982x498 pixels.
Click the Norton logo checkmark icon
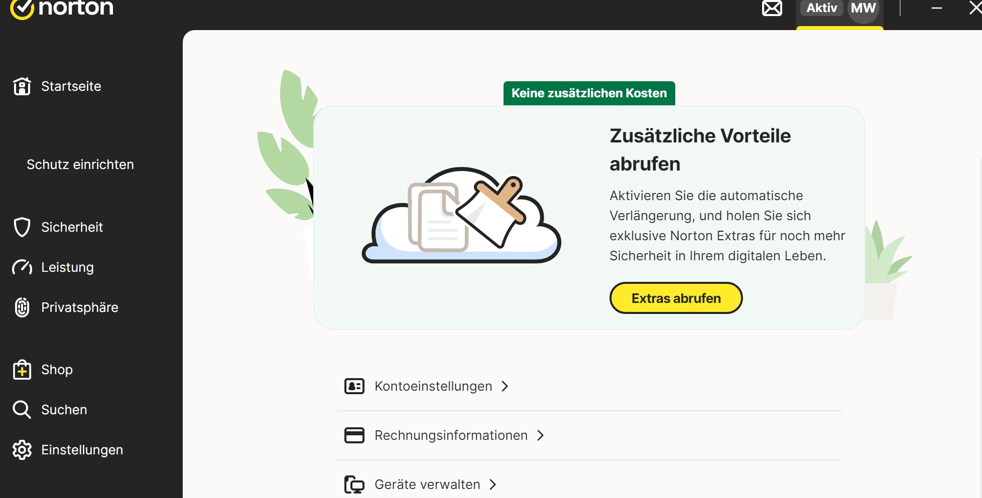(22, 9)
